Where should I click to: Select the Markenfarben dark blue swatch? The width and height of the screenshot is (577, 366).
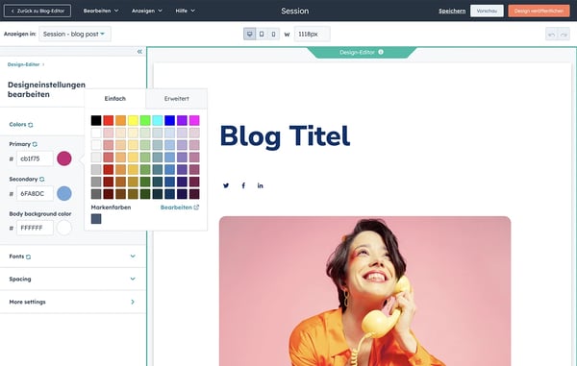(x=96, y=219)
